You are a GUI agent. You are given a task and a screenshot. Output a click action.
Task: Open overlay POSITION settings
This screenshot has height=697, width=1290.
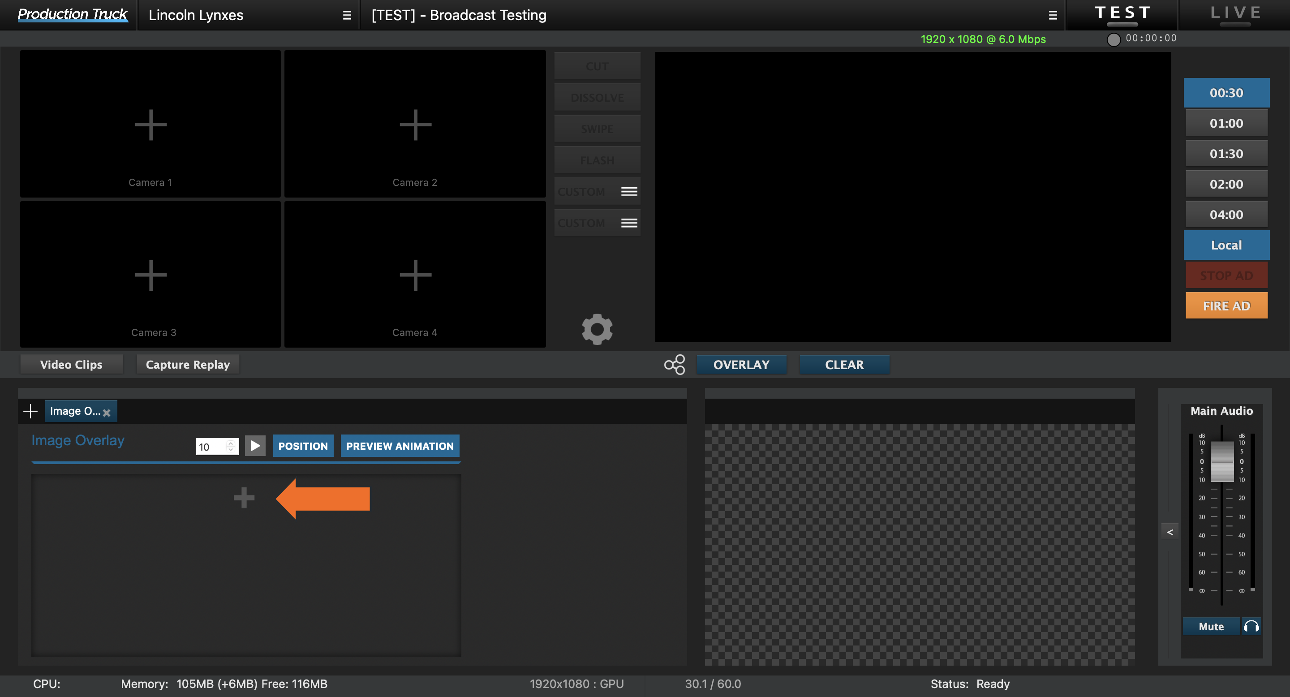[x=303, y=446]
